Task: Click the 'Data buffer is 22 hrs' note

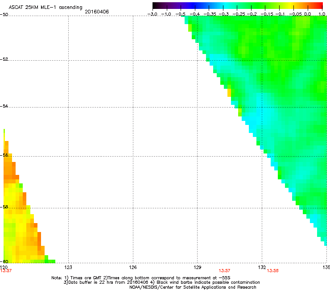Action: coord(89,282)
